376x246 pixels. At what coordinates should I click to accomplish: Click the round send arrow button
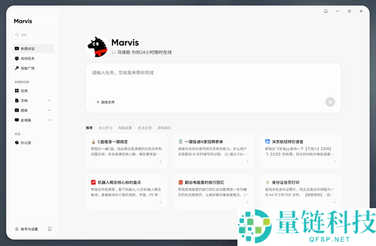[330, 102]
